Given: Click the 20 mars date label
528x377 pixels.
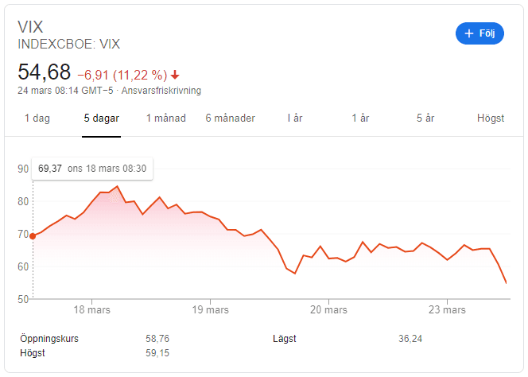Looking at the screenshot, I should point(328,309).
